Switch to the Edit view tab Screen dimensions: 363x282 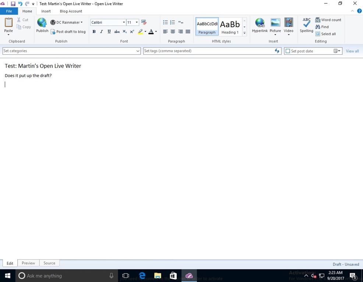pyautogui.click(x=10, y=263)
